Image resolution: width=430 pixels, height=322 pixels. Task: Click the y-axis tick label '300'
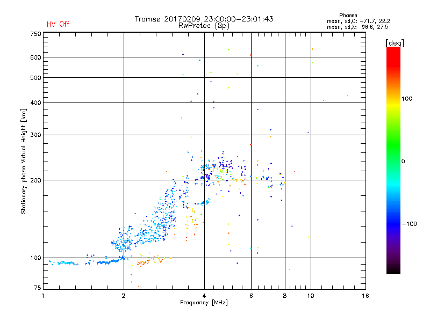(x=35, y=135)
